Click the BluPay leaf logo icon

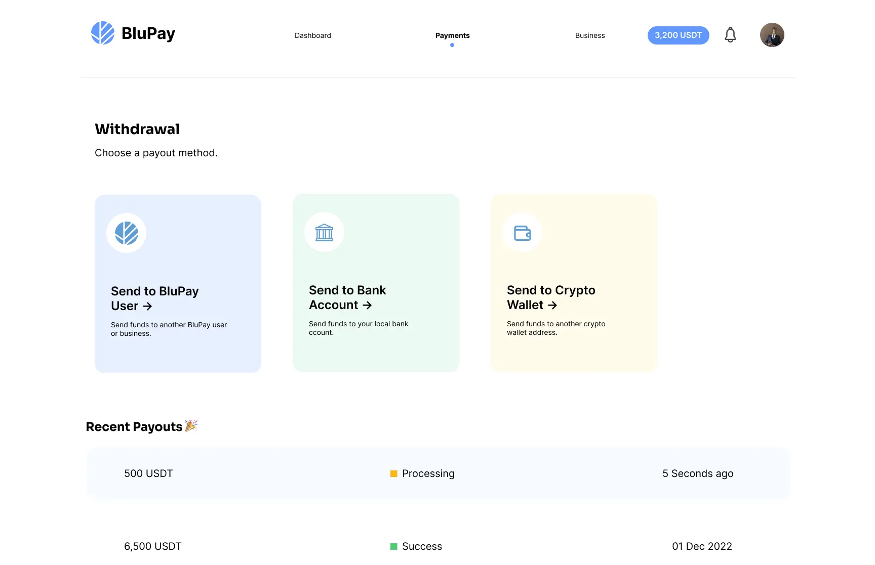tap(103, 33)
